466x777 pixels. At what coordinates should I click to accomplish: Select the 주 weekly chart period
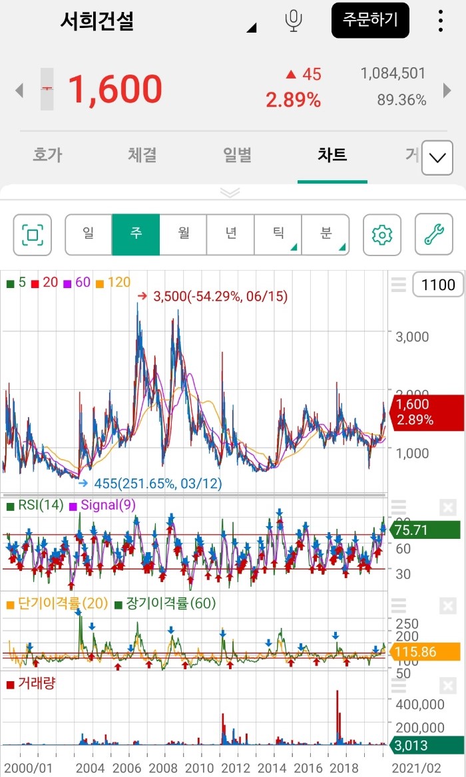click(136, 234)
